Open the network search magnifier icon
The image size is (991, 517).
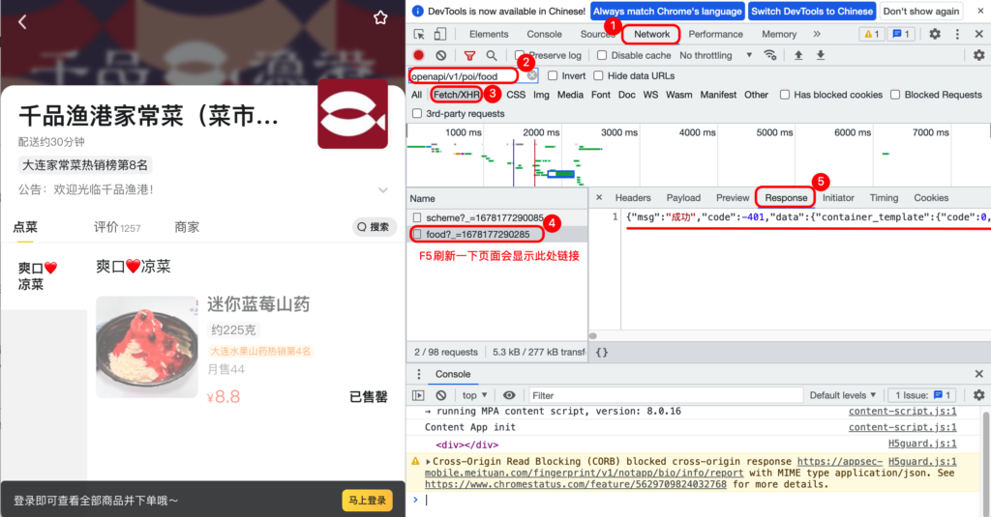pyautogui.click(x=492, y=56)
